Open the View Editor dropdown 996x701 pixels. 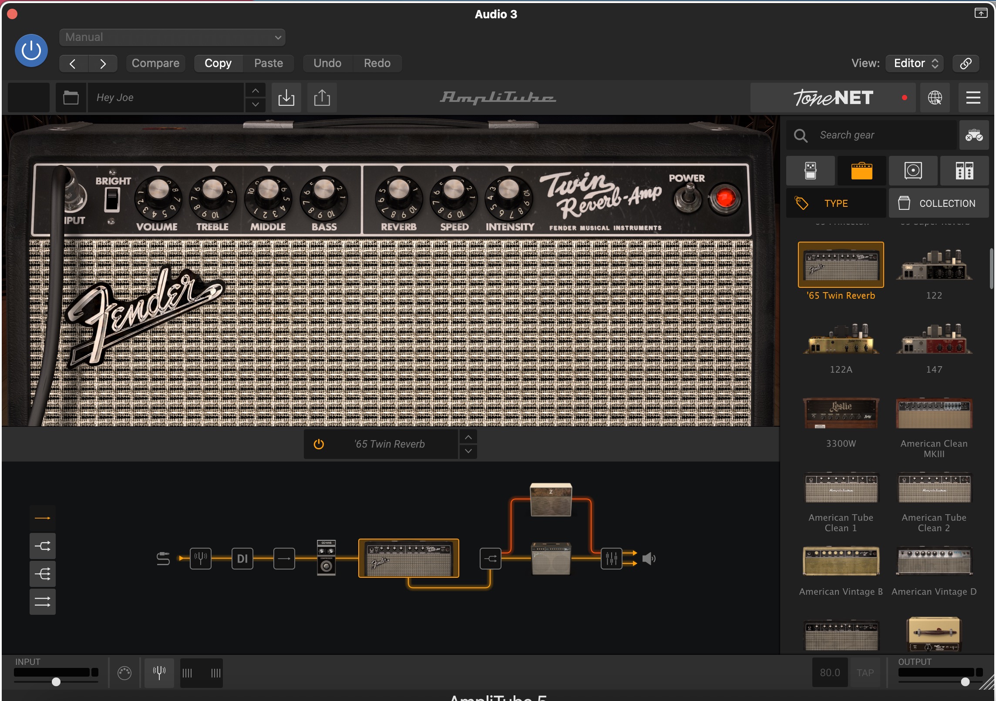click(915, 64)
